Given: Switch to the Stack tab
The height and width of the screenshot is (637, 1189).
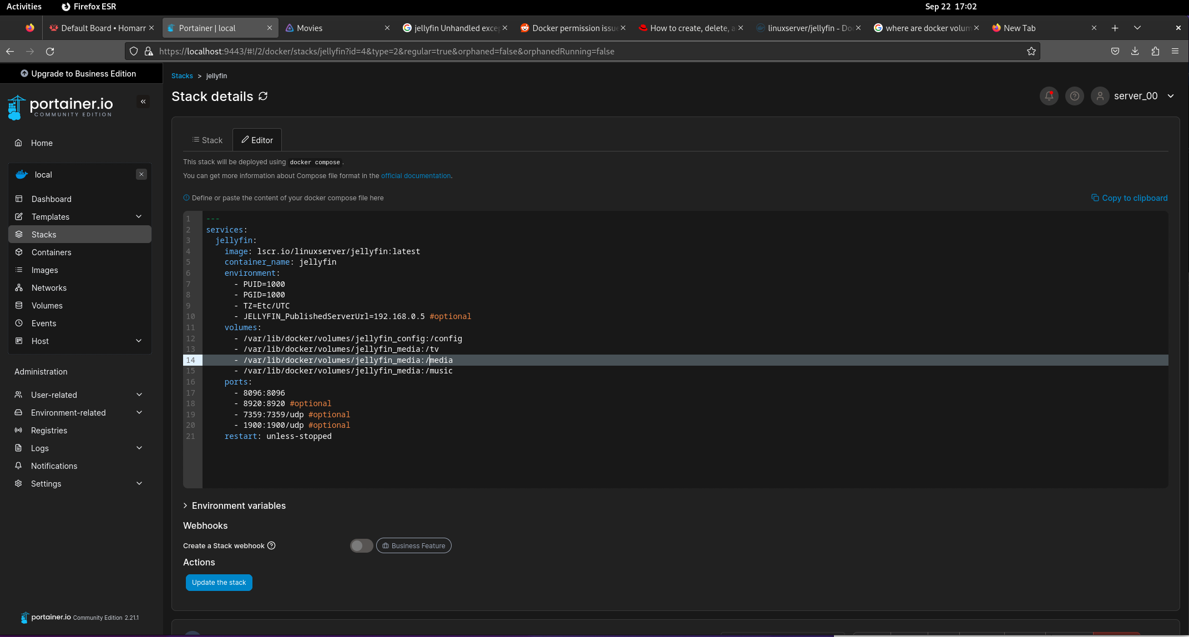Looking at the screenshot, I should point(208,140).
